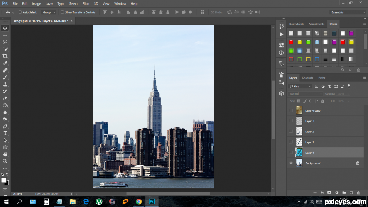This screenshot has height=207, width=368.
Task: Open the Windows Start menu
Action: 6,202
